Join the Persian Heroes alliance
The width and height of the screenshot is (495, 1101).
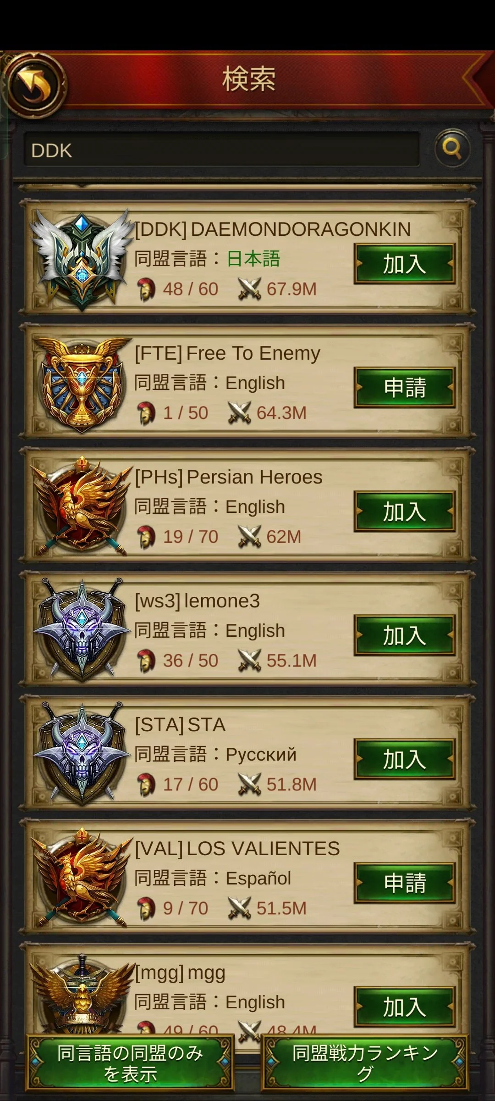click(x=404, y=512)
